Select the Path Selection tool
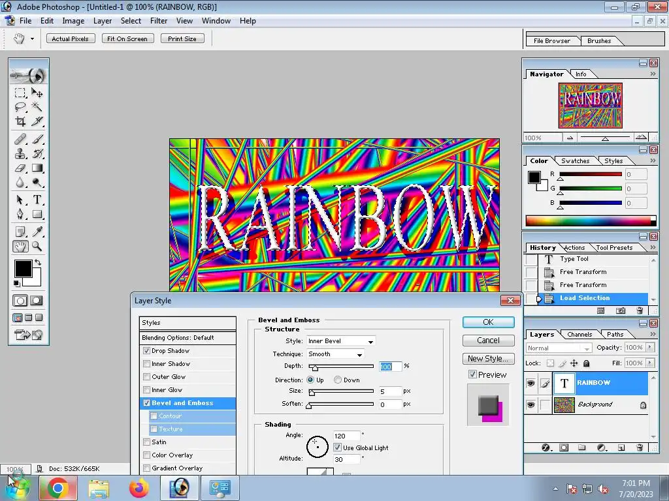The width and height of the screenshot is (669, 501). point(20,200)
